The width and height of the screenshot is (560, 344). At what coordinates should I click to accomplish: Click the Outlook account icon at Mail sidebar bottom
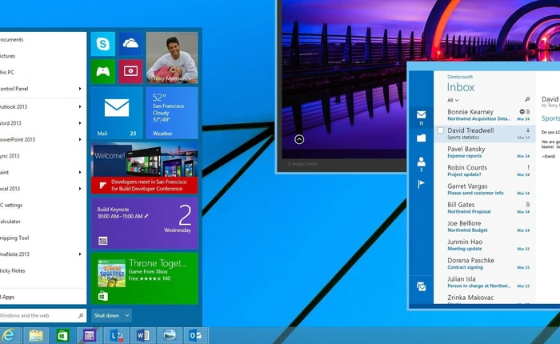pos(421,286)
